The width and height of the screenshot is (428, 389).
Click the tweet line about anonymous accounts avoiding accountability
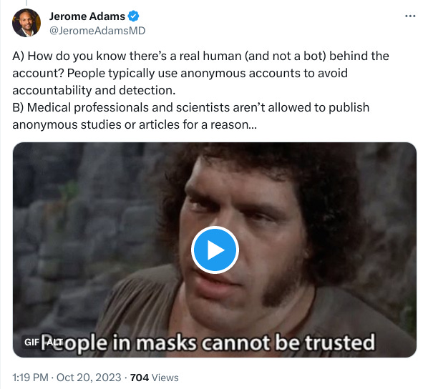point(180,73)
